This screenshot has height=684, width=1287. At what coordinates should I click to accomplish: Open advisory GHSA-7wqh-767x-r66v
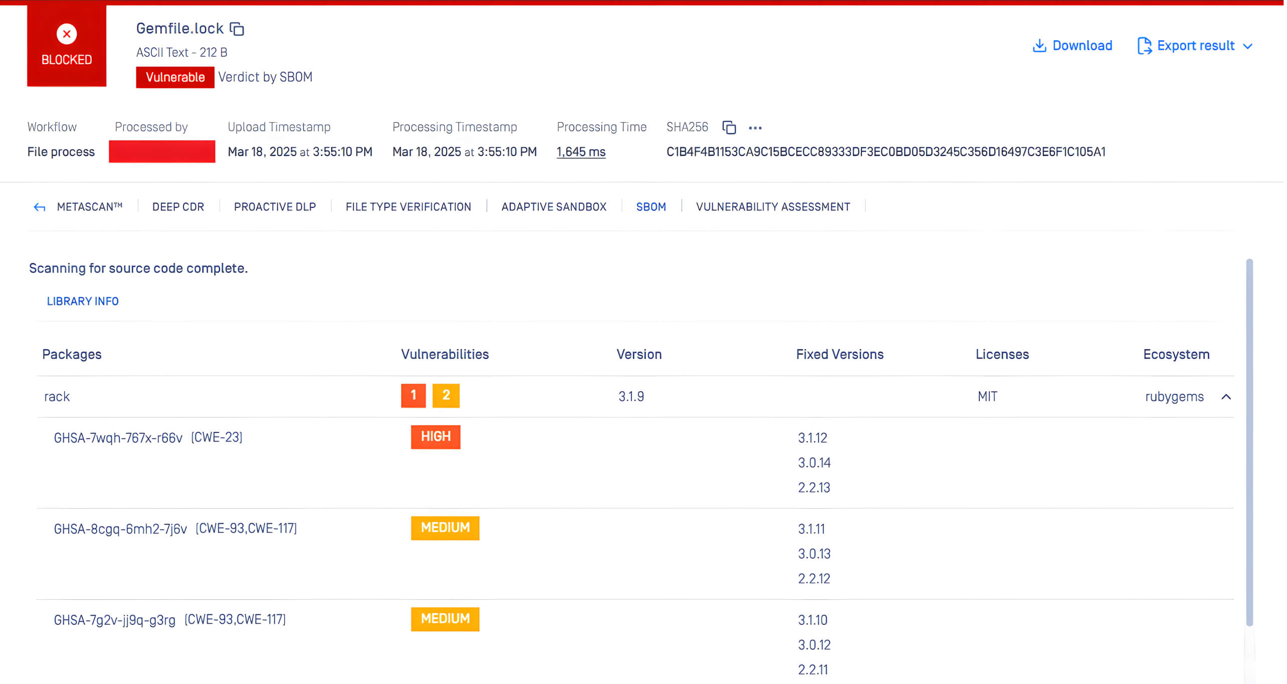coord(118,436)
